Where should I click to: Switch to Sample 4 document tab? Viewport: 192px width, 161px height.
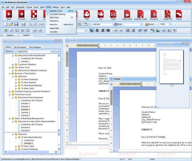pos(10,35)
